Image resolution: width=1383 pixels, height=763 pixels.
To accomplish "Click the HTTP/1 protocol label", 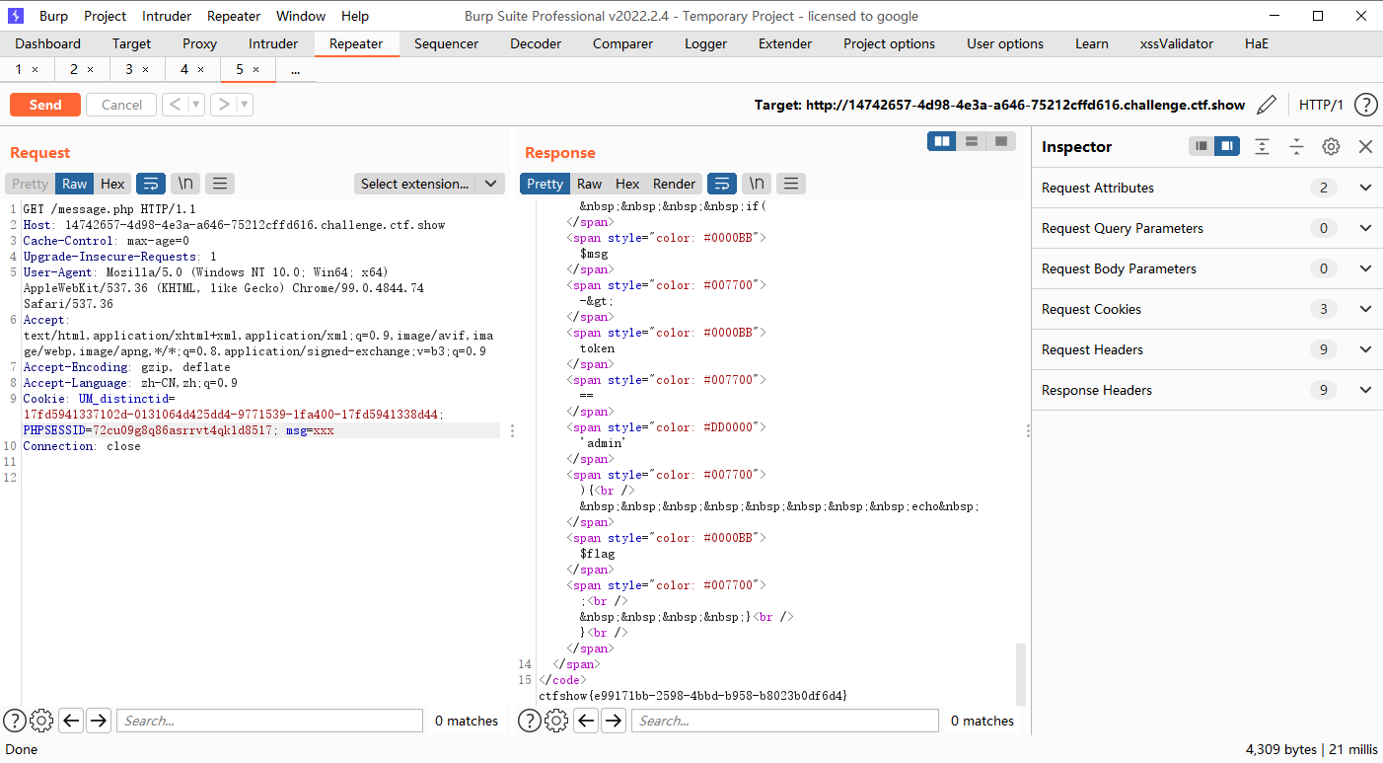I will tap(1321, 105).
